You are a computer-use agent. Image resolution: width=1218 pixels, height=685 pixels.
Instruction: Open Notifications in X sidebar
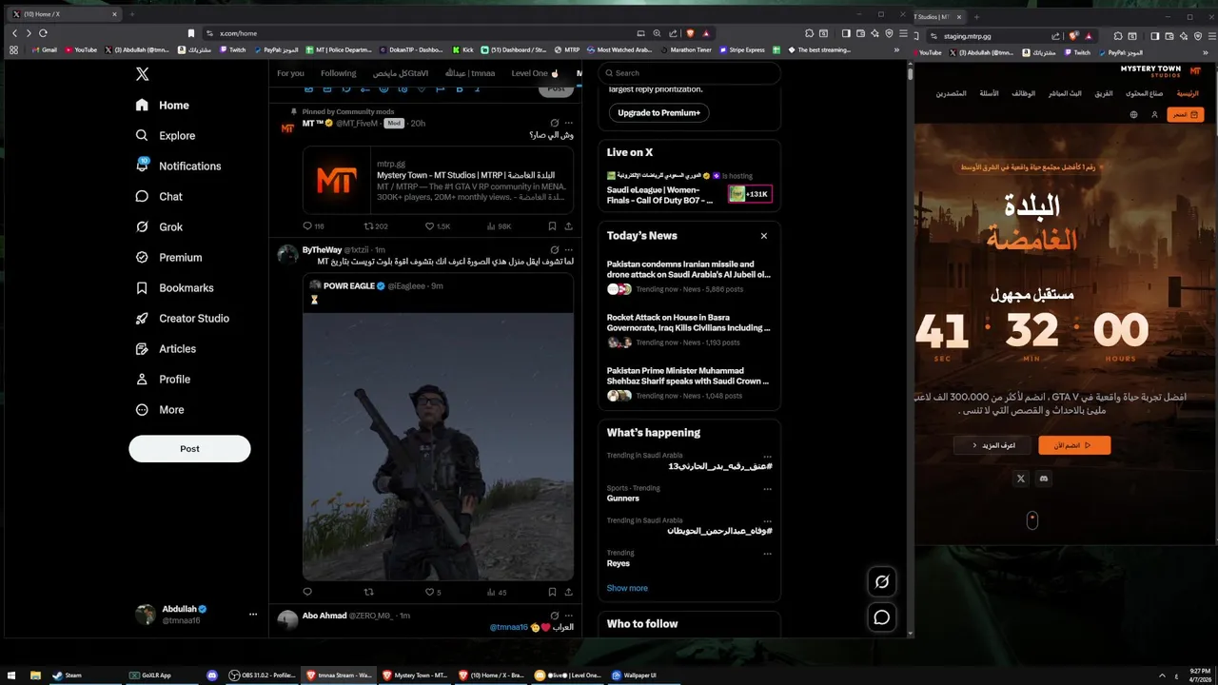click(178, 166)
